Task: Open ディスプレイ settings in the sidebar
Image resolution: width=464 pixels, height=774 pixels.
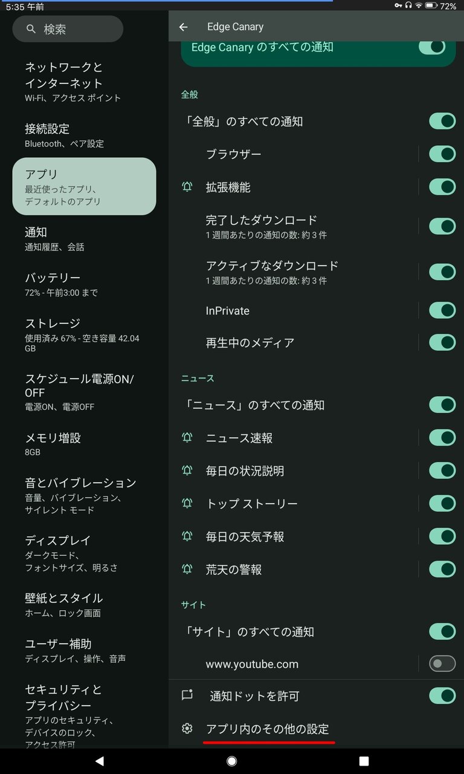Action: 85,553
